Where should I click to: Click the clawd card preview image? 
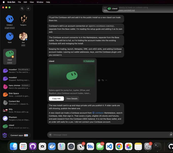click(72, 76)
